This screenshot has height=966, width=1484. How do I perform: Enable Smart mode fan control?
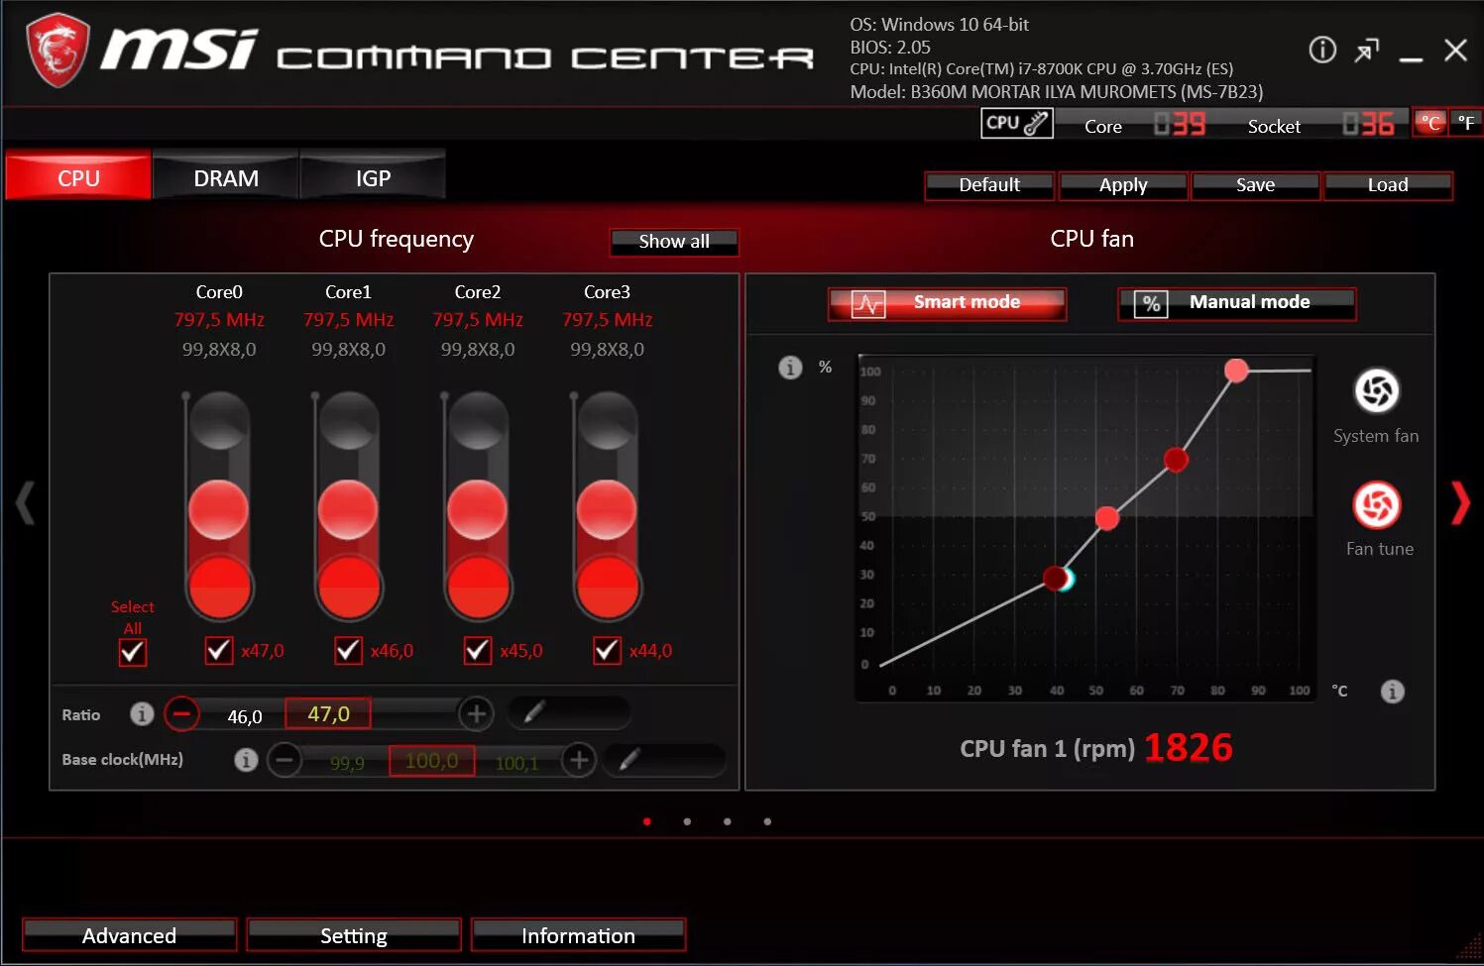coord(947,304)
